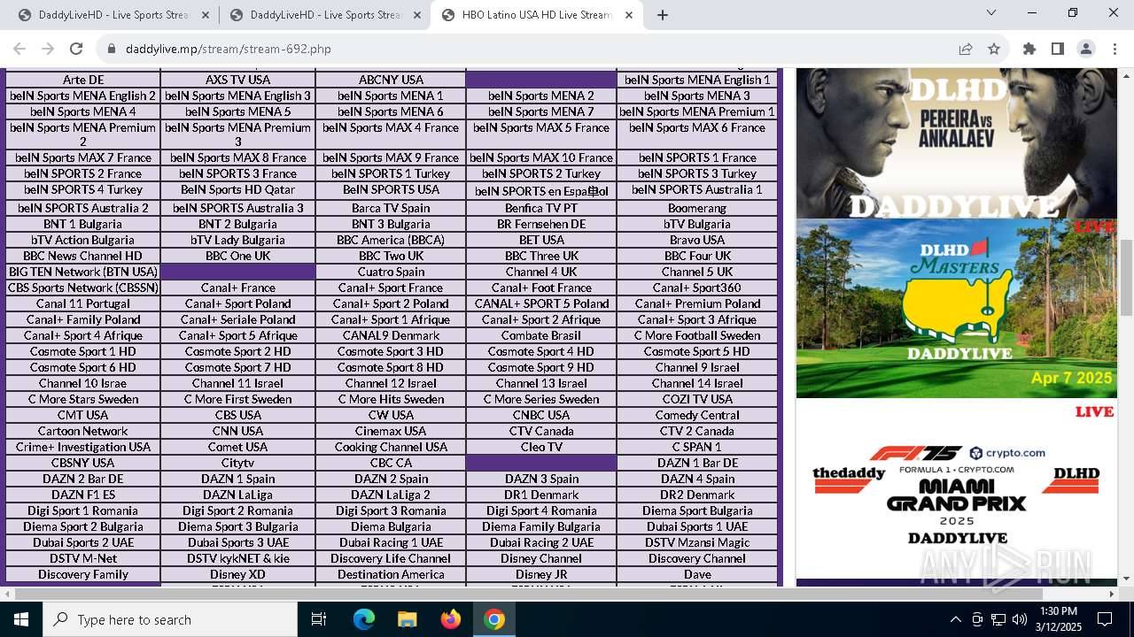Screen dimensions: 1134x637
Task: Click the vertical scrollbar down arrow
Action: [1126, 579]
